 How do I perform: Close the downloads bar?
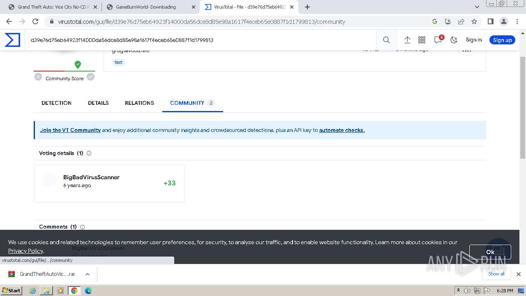(518, 274)
